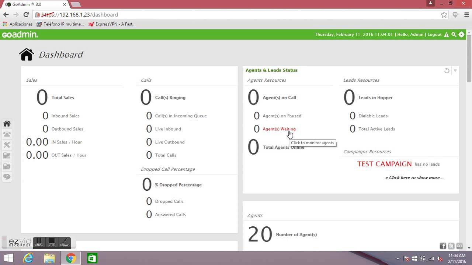Viewport: 472px width, 265px height.
Task: Pause the ezvid recording
Action: [x=39, y=242]
